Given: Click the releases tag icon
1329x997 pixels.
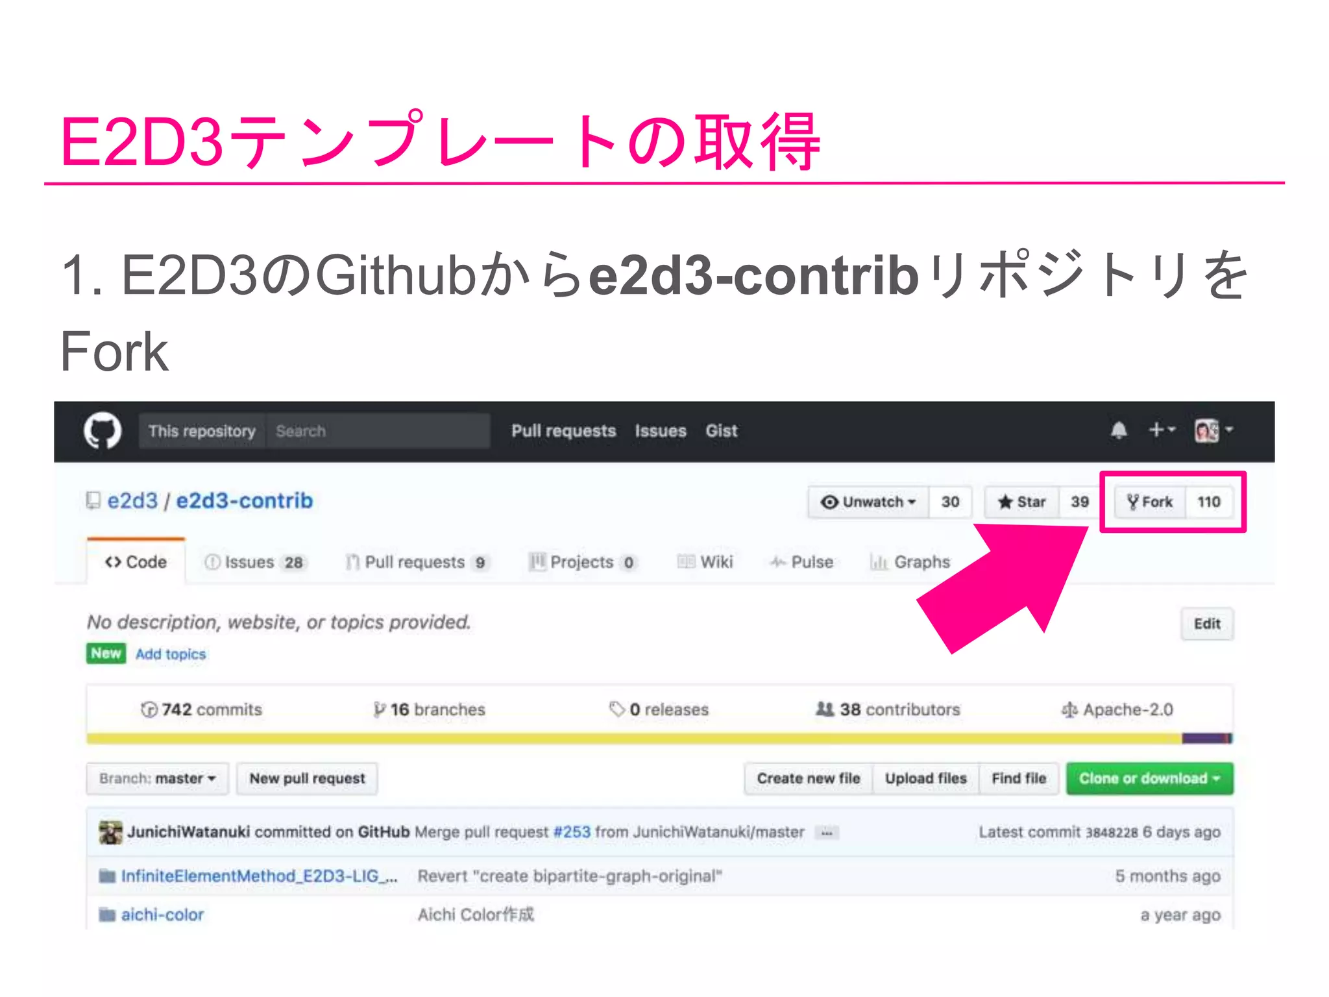Looking at the screenshot, I should 616,709.
